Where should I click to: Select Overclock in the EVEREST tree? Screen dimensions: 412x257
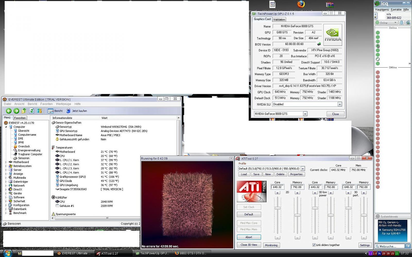[24, 146]
